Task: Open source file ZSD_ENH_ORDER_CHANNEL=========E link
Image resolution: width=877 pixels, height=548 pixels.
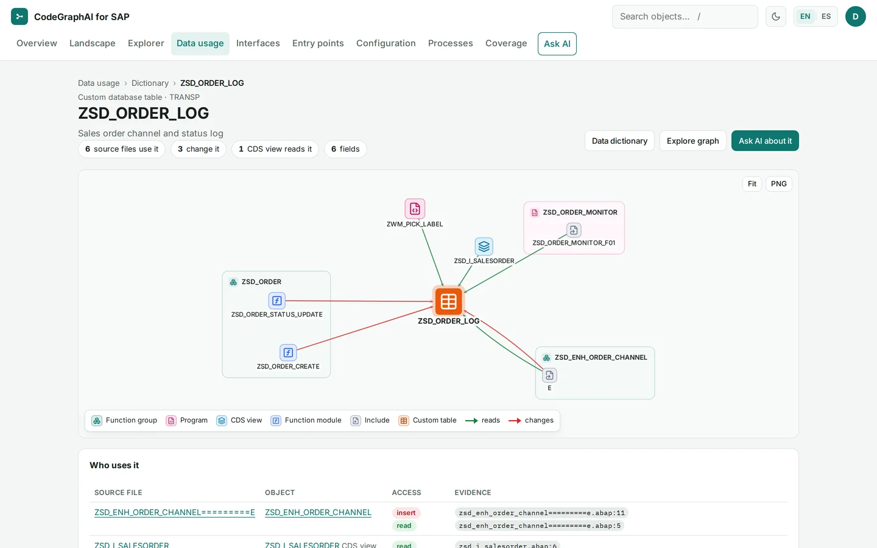Action: [x=175, y=513]
